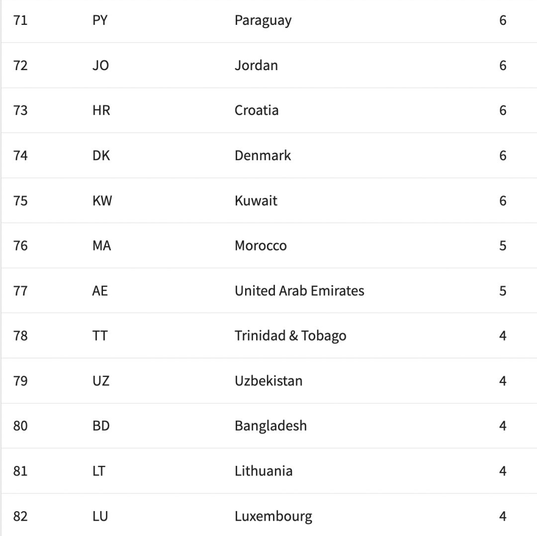537x536 pixels.
Task: Select rank number 76 cell
Action: tap(20, 246)
